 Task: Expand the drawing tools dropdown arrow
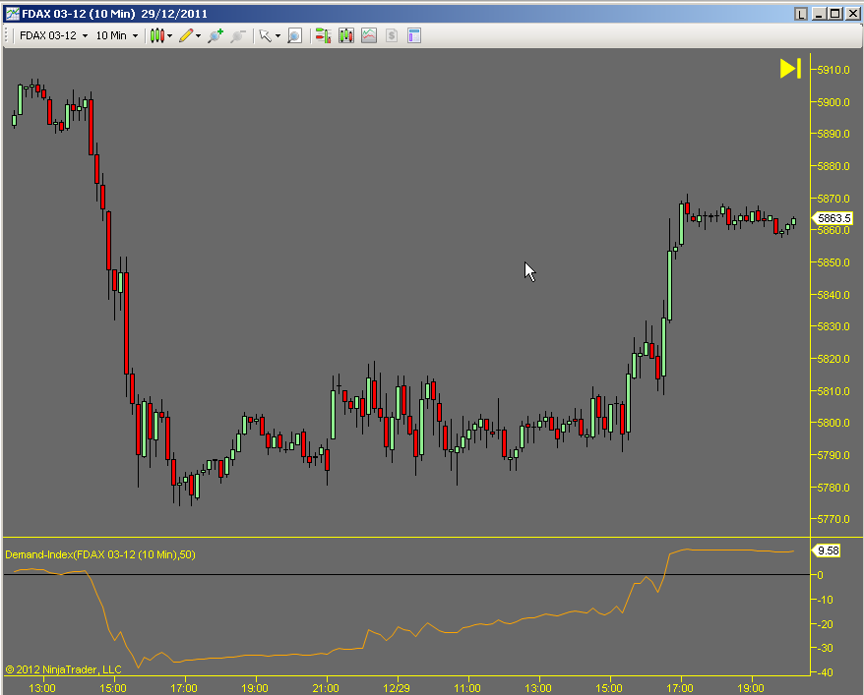point(199,35)
